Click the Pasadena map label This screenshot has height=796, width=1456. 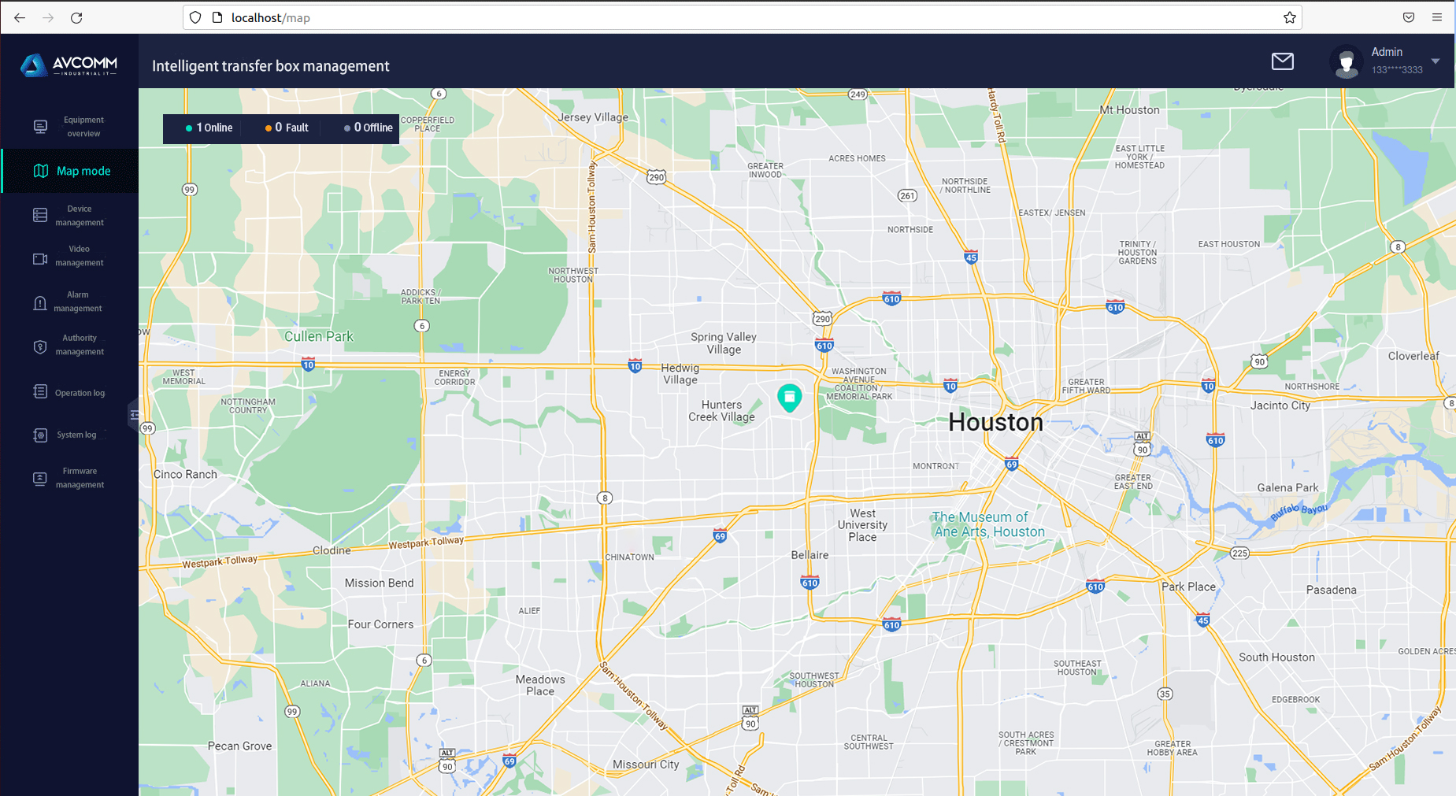point(1331,590)
